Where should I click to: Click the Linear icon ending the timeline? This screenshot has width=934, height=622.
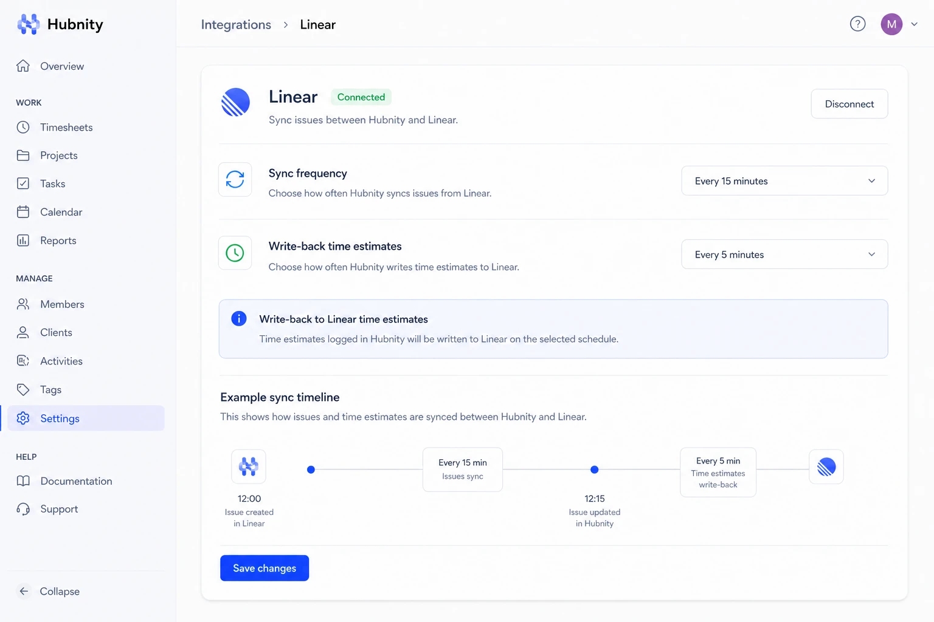point(826,466)
